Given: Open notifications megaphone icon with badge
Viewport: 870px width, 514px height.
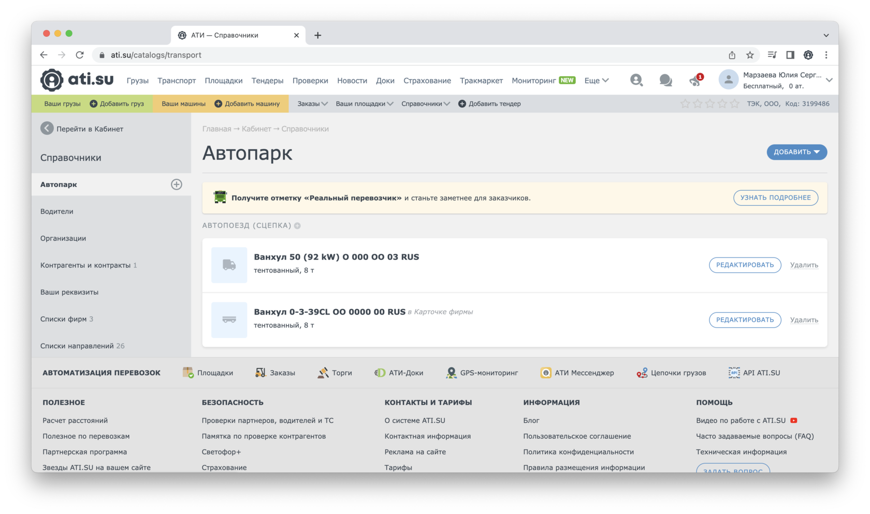Looking at the screenshot, I should tap(695, 80).
